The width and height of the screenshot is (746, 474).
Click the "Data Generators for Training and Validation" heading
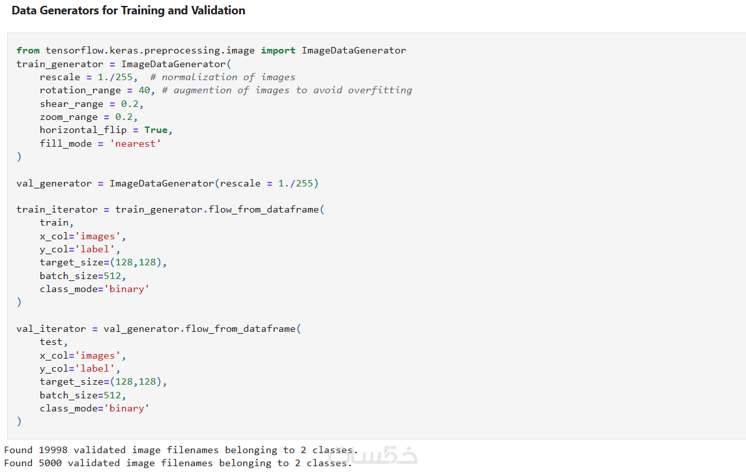click(128, 10)
